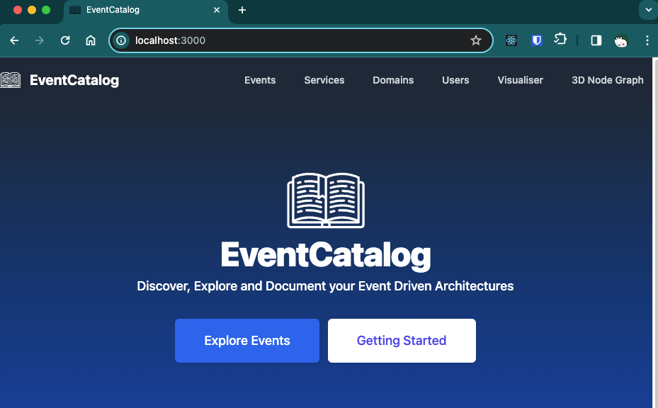Click the Getting Started button
658x408 pixels.
[x=401, y=341]
